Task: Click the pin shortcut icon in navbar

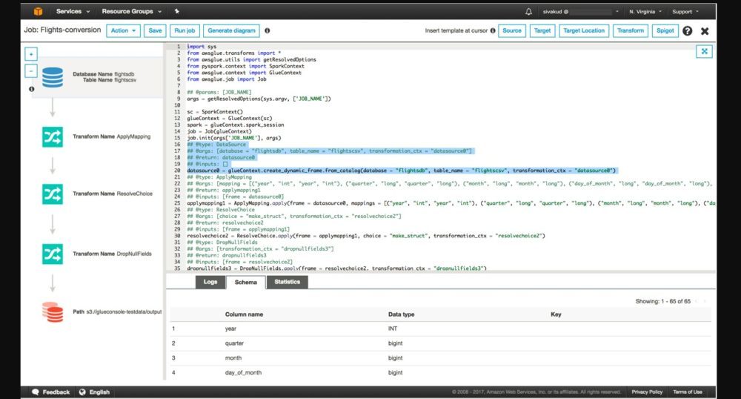Action: pyautogui.click(x=176, y=12)
